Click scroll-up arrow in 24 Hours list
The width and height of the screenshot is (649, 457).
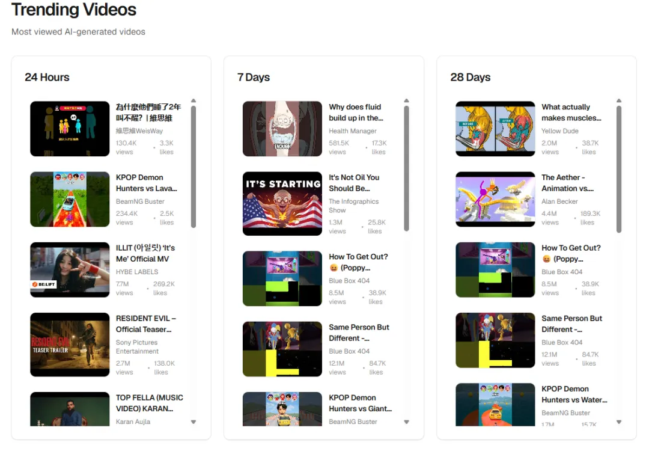click(193, 100)
